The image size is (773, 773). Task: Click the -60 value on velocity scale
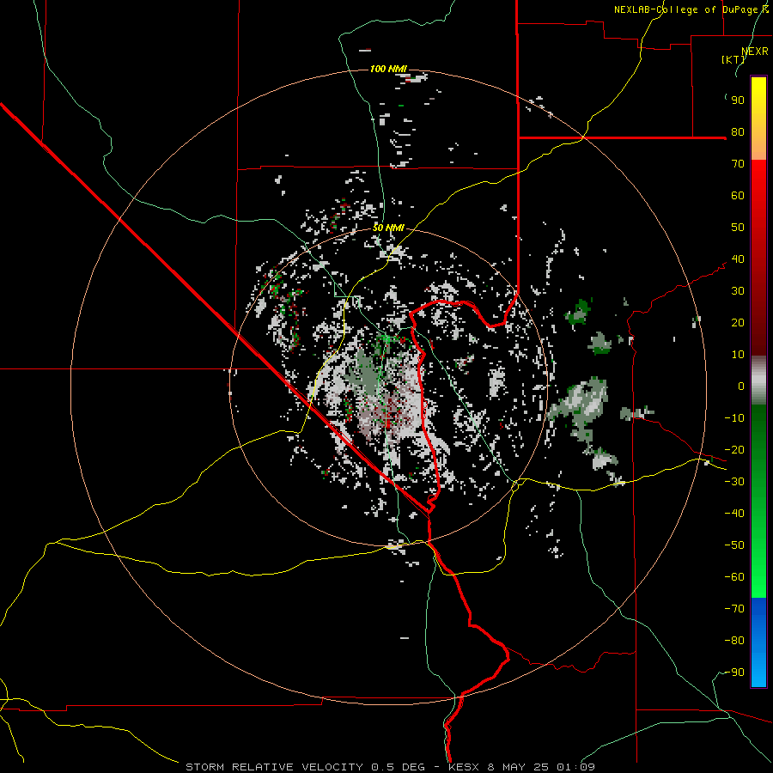(x=734, y=577)
